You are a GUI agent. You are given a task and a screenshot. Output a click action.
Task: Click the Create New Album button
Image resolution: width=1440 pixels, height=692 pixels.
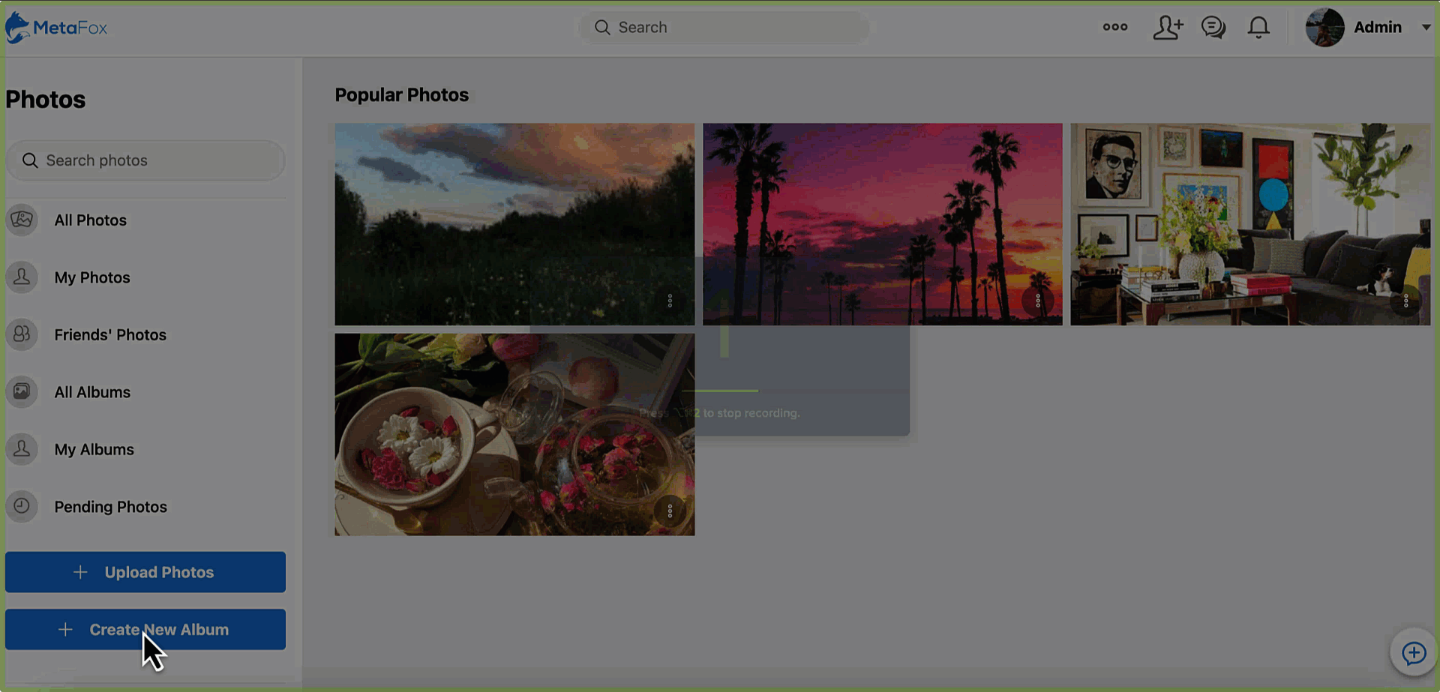click(145, 629)
